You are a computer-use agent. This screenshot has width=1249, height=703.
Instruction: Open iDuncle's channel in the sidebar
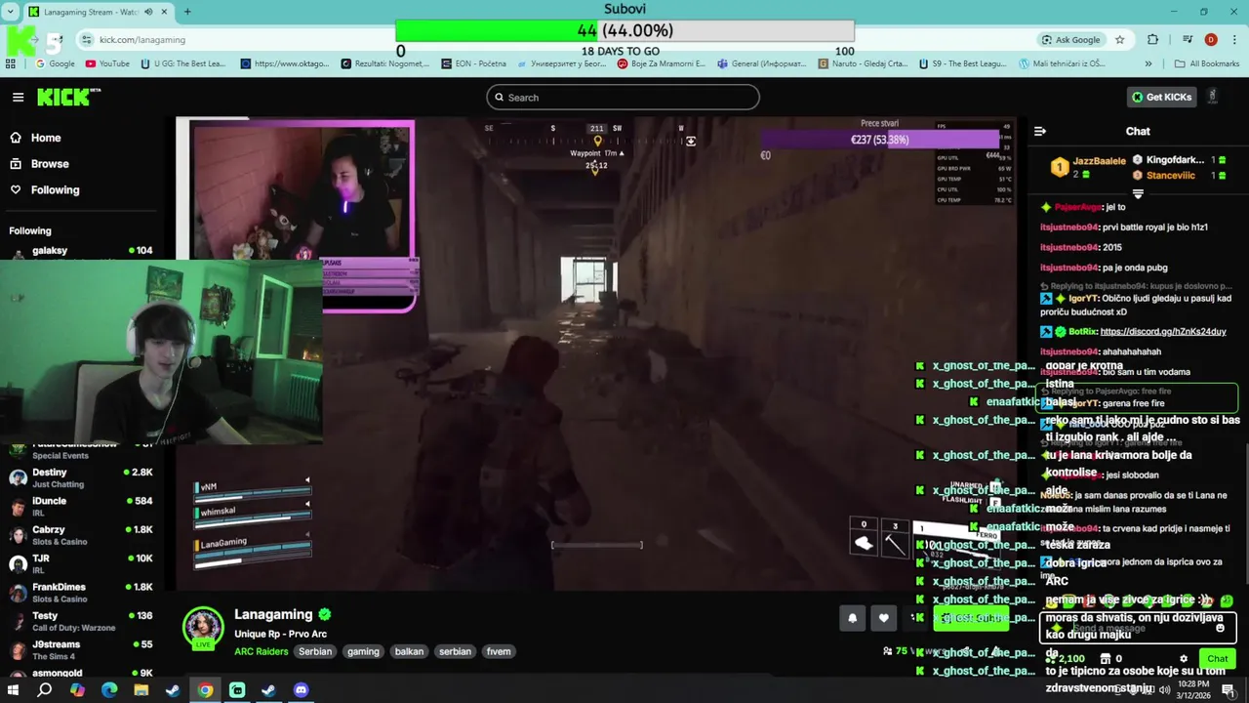80,506
